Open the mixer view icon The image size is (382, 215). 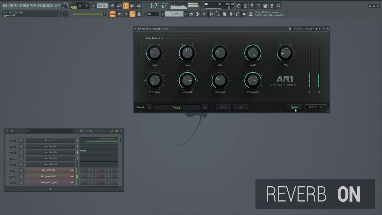211,14
